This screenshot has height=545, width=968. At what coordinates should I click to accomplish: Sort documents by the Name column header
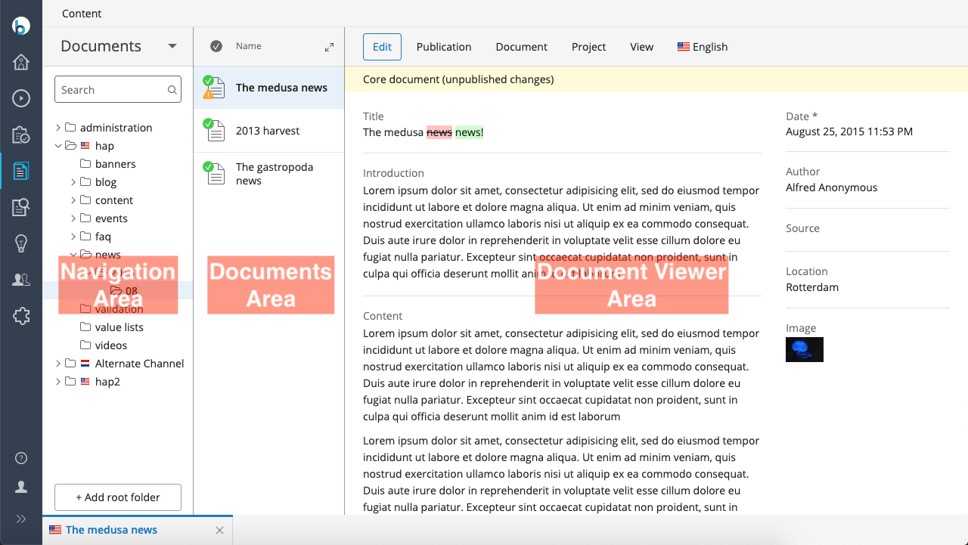pyautogui.click(x=249, y=46)
